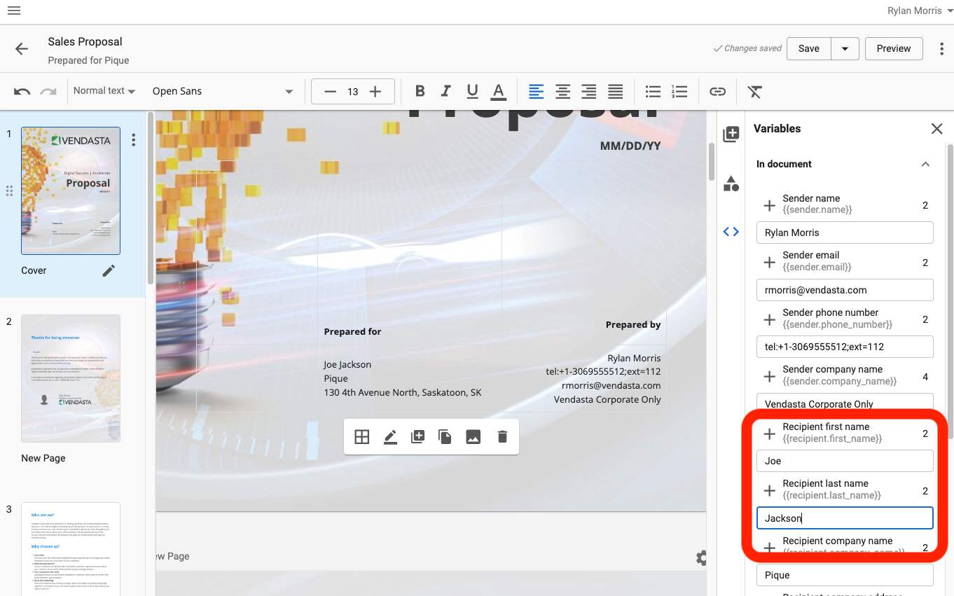Rename the Cover page with pencil
Screen dimensions: 954x596
pyautogui.click(x=109, y=270)
